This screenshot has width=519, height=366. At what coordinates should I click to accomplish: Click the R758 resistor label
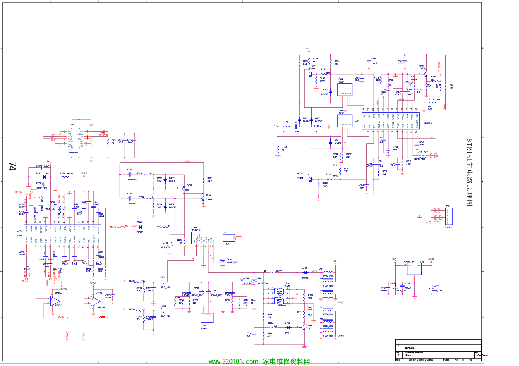click(180, 241)
